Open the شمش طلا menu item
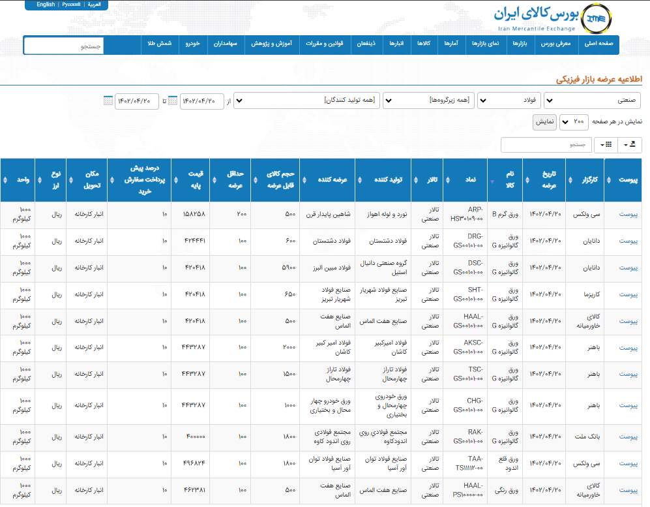650x507 pixels. [160, 44]
